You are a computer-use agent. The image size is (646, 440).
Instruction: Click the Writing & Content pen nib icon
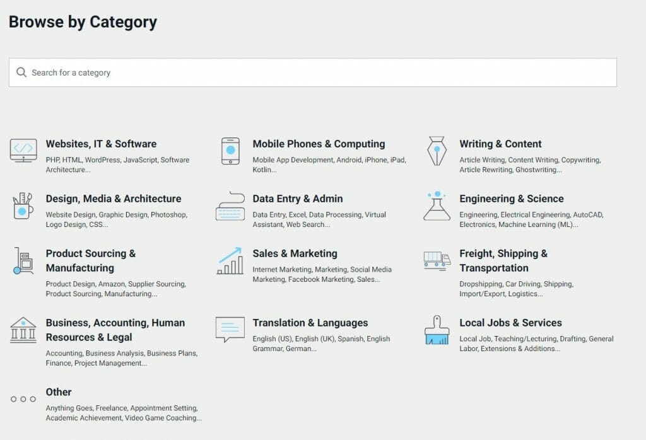point(436,151)
